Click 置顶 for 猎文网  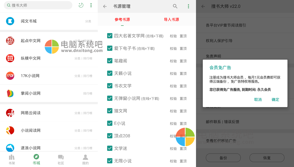click(x=183, y=111)
